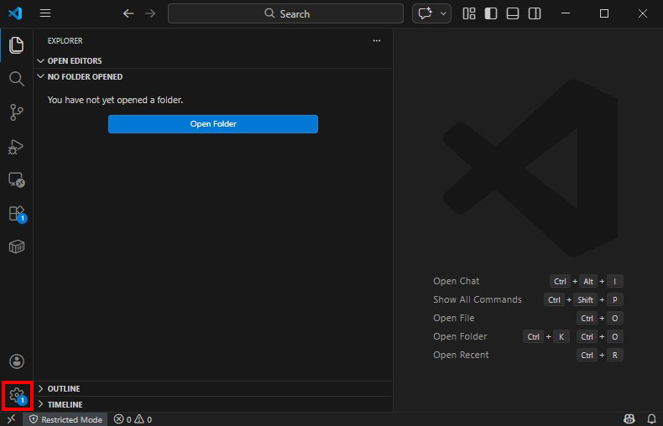Viewport: 663px width, 426px height.
Task: Click Open Recent shortcut text
Action: tap(461, 355)
